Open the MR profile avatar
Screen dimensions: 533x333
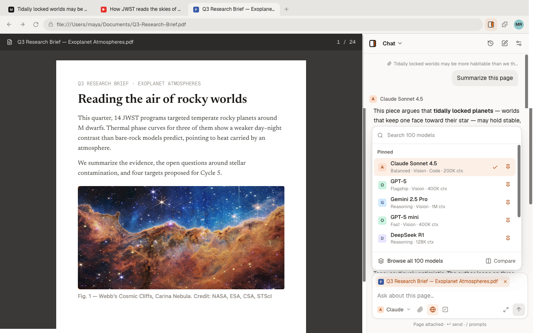(519, 25)
